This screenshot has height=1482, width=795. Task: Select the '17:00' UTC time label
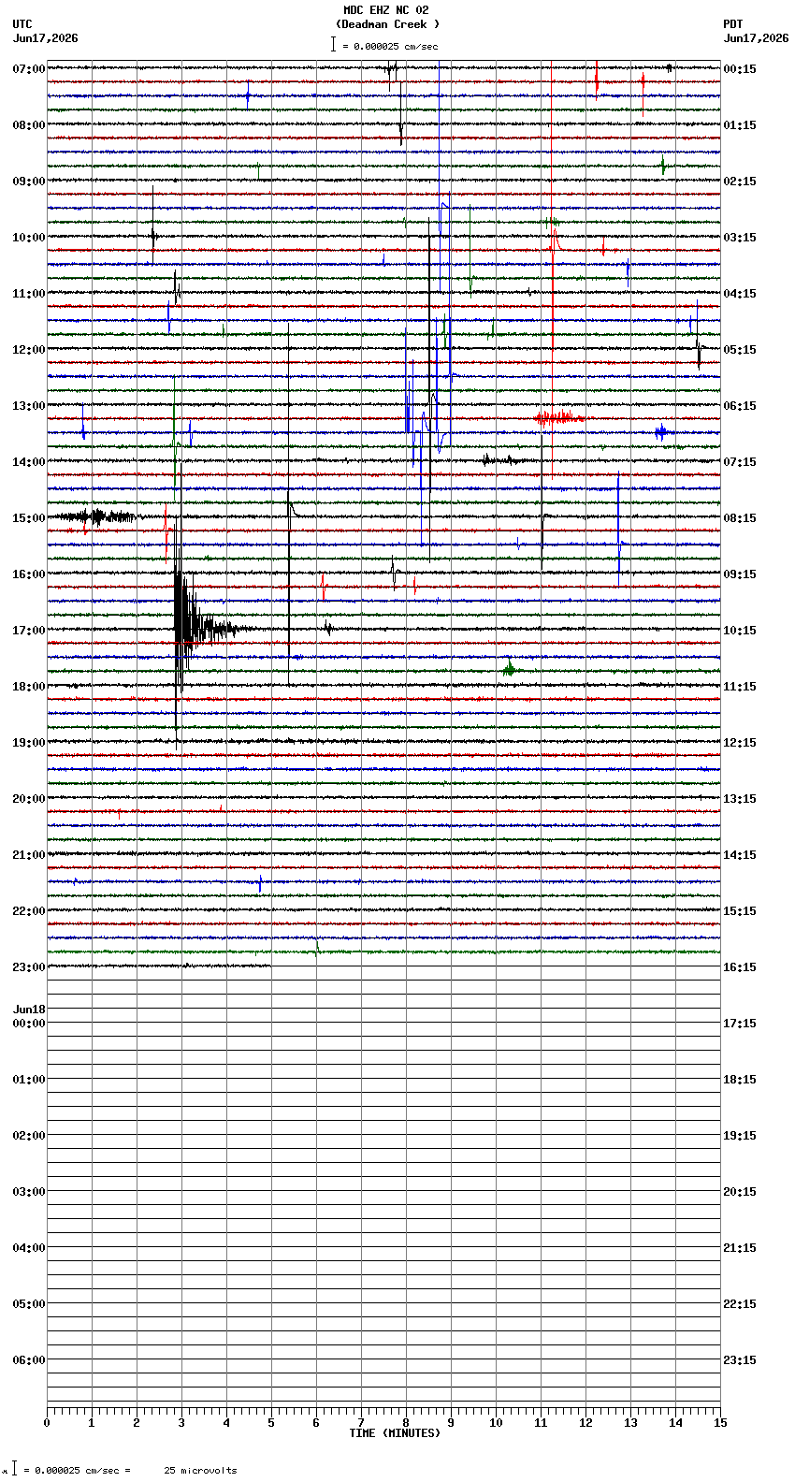pyautogui.click(x=29, y=631)
